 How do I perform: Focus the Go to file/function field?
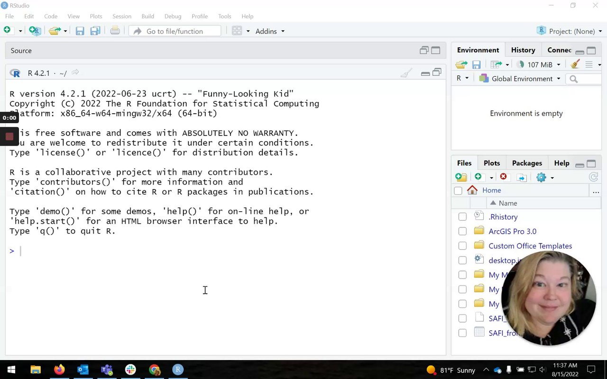tap(175, 31)
